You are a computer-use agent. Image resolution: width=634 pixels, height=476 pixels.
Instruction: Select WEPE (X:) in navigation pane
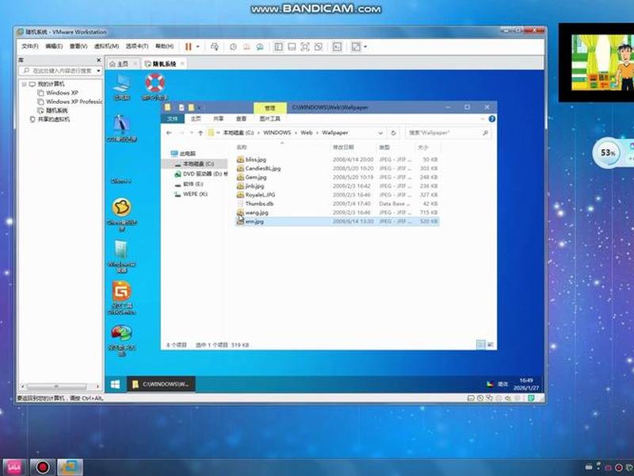pyautogui.click(x=191, y=194)
